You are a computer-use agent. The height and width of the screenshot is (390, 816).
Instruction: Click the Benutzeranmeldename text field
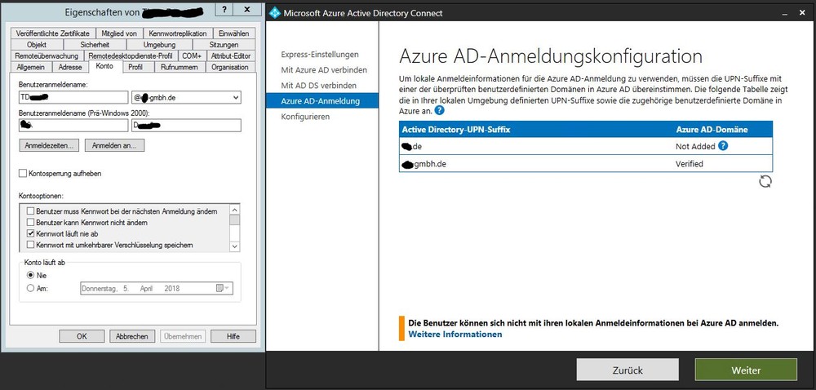pyautogui.click(x=73, y=98)
